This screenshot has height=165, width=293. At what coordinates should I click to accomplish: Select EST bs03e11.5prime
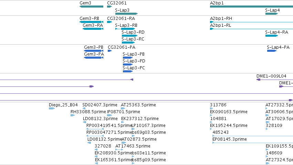click(x=133, y=157)
